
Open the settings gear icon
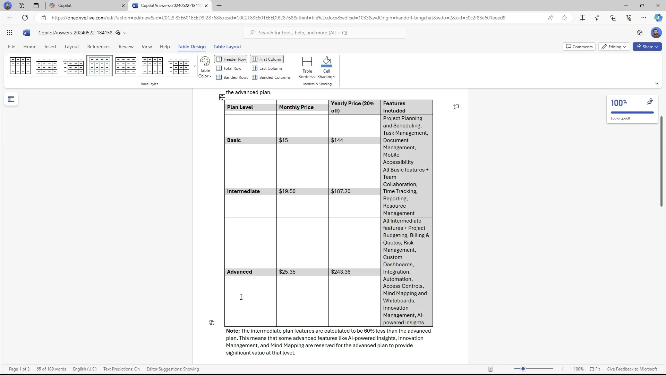point(640,33)
